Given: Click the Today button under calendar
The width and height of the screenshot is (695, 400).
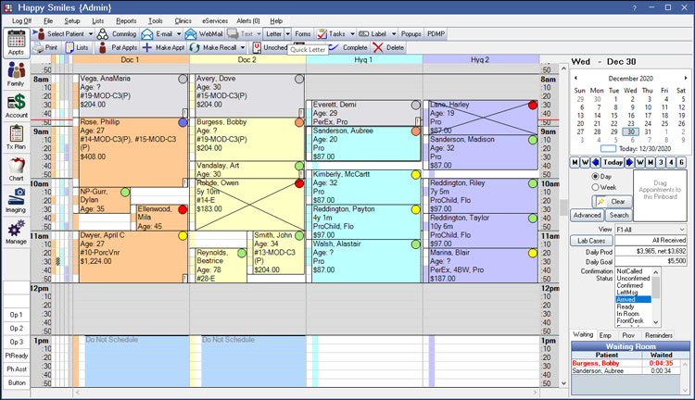Looking at the screenshot, I should coord(612,162).
